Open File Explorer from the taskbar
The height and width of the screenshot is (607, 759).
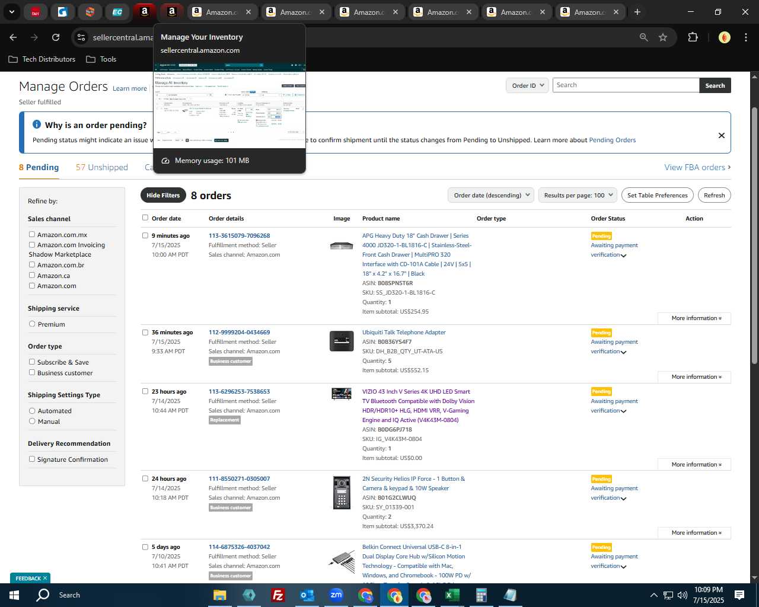[x=220, y=595]
